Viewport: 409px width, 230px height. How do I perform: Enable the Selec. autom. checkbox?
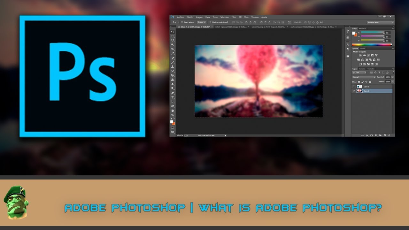click(182, 22)
